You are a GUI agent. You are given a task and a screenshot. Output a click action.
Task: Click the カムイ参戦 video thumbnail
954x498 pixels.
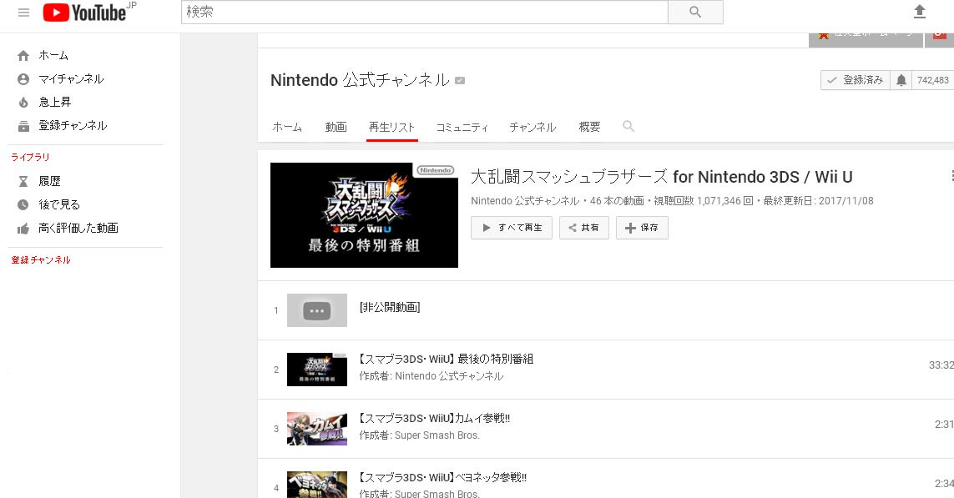pos(317,429)
